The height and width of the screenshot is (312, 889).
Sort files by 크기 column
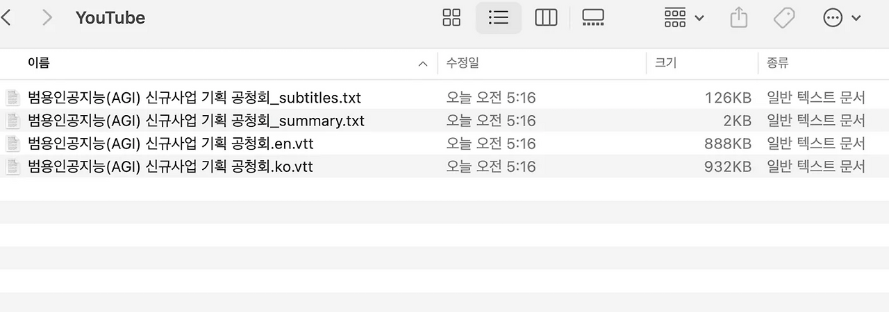click(x=665, y=63)
